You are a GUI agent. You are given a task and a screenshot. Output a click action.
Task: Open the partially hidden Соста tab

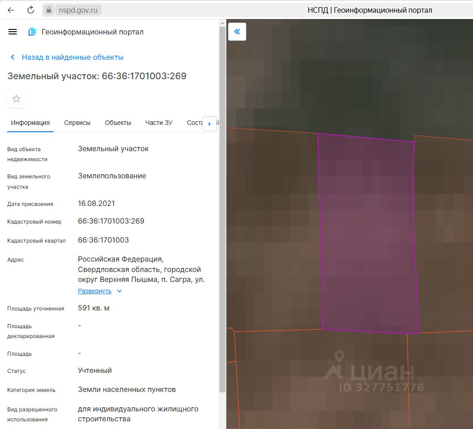pos(195,123)
